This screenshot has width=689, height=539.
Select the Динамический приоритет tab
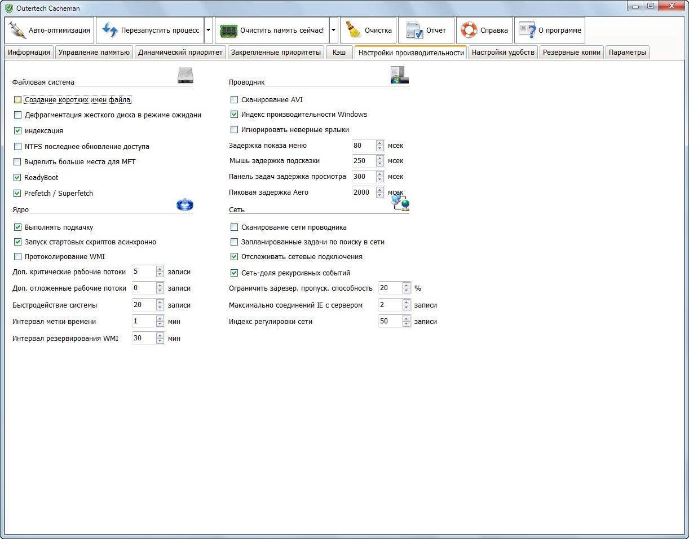(x=180, y=52)
